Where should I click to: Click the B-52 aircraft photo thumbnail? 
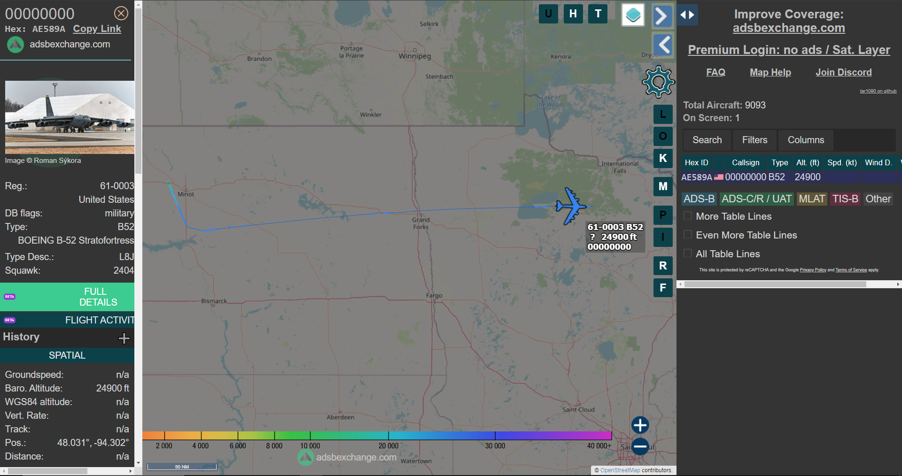point(70,117)
